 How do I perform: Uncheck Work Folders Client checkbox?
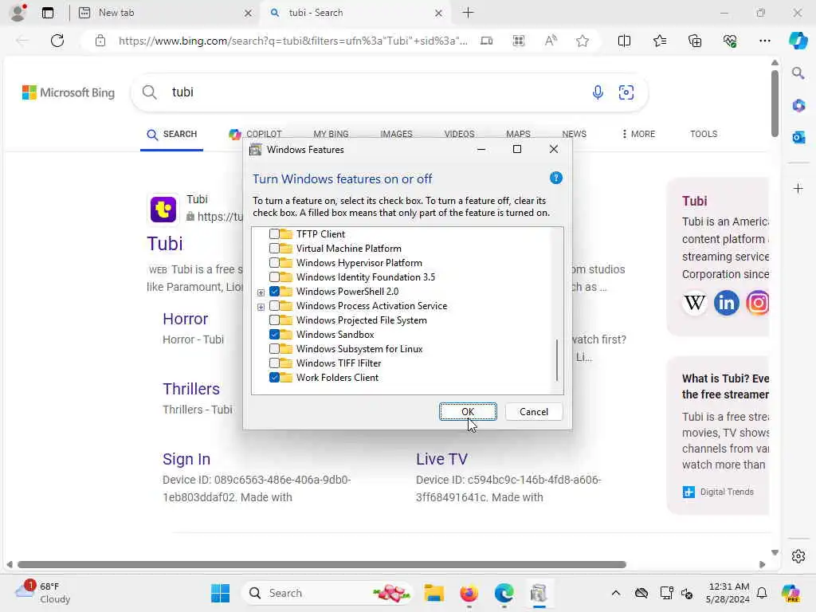pyautogui.click(x=274, y=377)
